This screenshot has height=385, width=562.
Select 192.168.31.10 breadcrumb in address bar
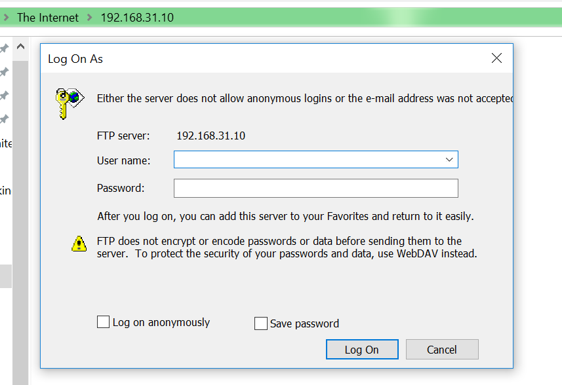coord(137,18)
